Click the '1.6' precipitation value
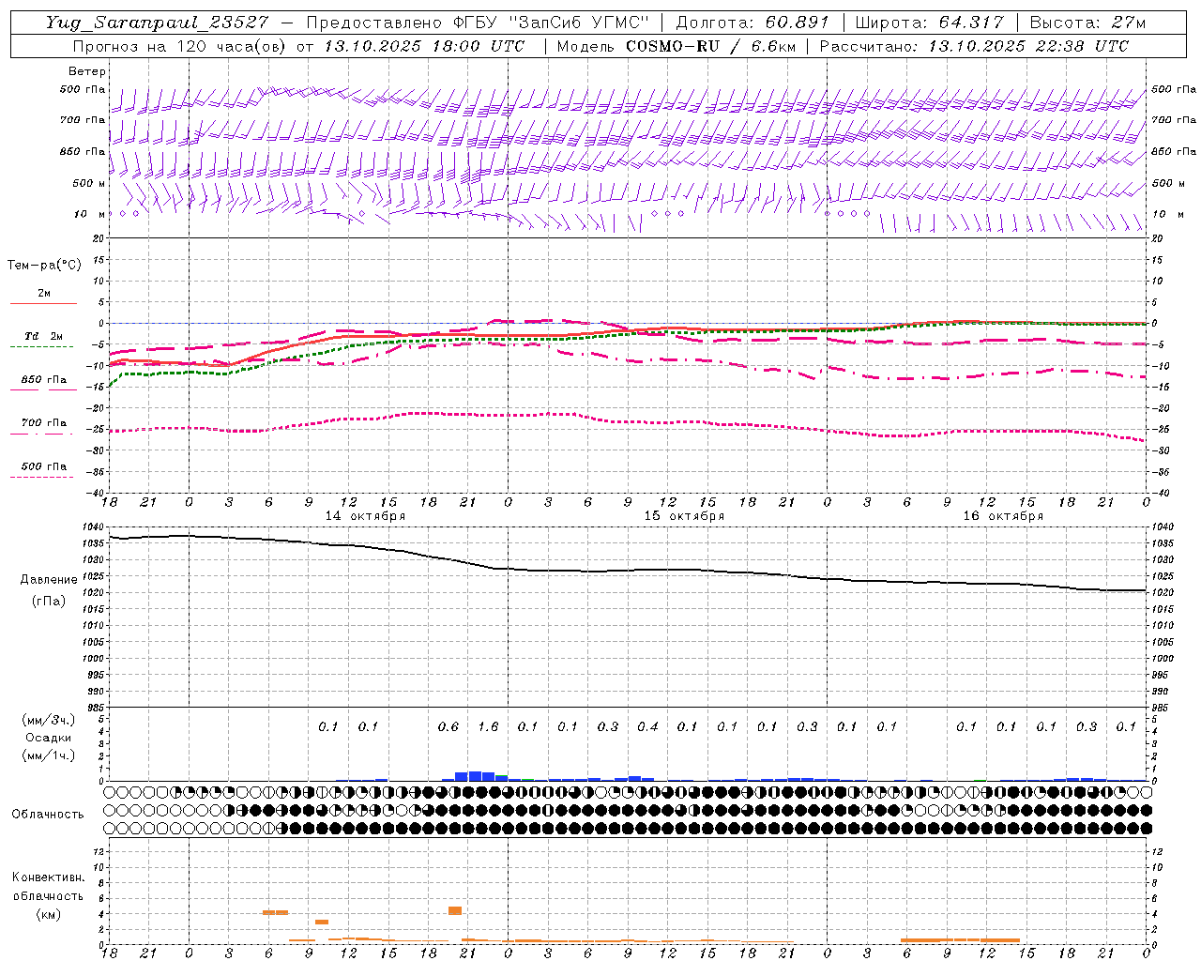Image resolution: width=1201 pixels, height=961 pixels. [x=488, y=726]
